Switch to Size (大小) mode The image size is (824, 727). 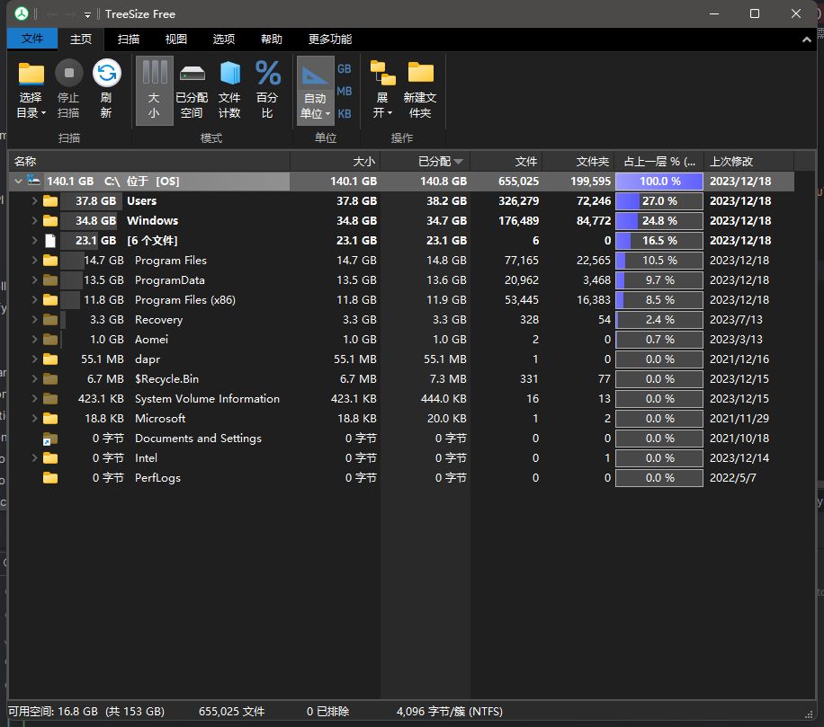pos(154,90)
